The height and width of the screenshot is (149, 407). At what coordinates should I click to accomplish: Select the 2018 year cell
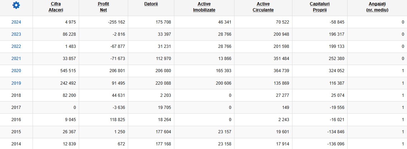(16, 95)
